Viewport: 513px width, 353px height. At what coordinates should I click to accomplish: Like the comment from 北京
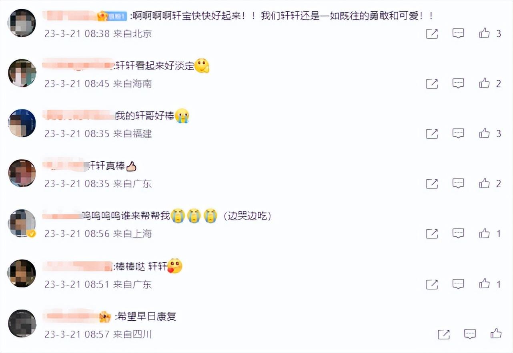coord(485,34)
